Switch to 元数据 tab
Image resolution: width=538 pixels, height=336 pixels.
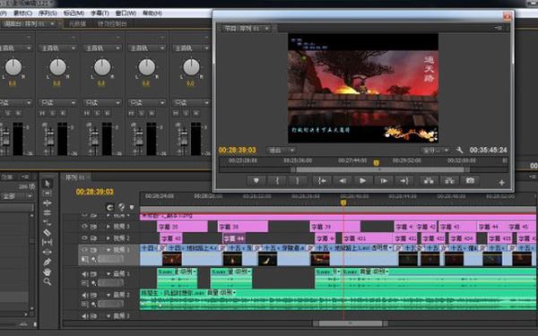click(x=77, y=23)
